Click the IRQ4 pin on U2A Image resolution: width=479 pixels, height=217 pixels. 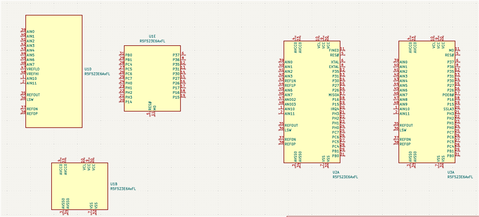(335, 108)
